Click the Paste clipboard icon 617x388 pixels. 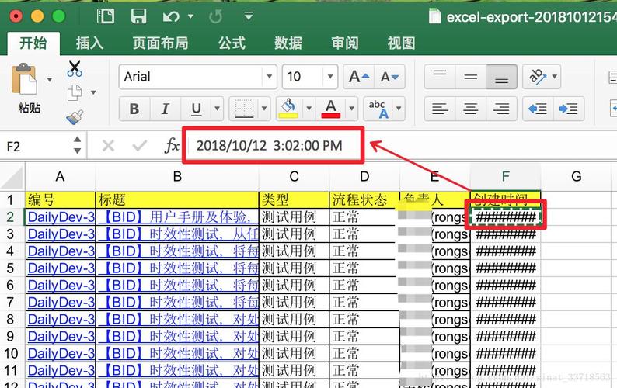23,78
